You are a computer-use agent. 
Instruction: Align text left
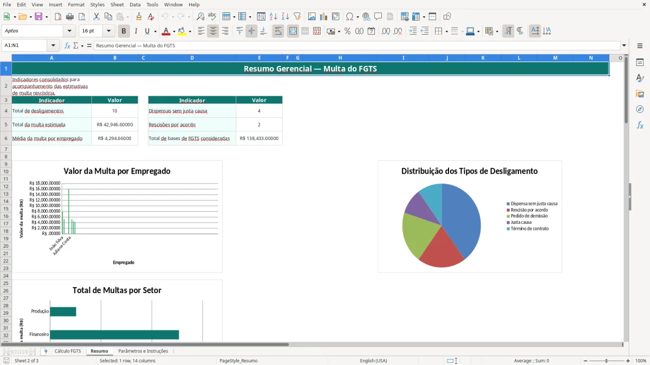pyautogui.click(x=201, y=31)
